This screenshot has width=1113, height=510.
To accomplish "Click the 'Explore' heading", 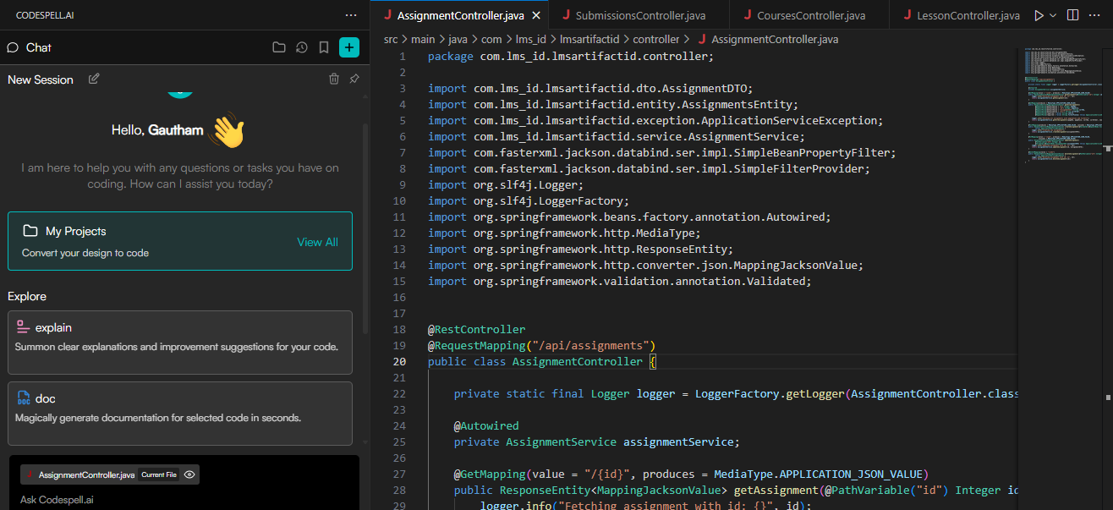I will coord(27,296).
